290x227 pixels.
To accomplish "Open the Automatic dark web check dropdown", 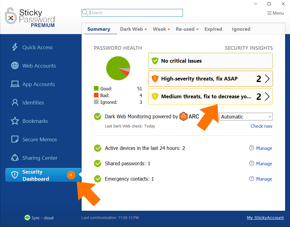I will [246, 117].
